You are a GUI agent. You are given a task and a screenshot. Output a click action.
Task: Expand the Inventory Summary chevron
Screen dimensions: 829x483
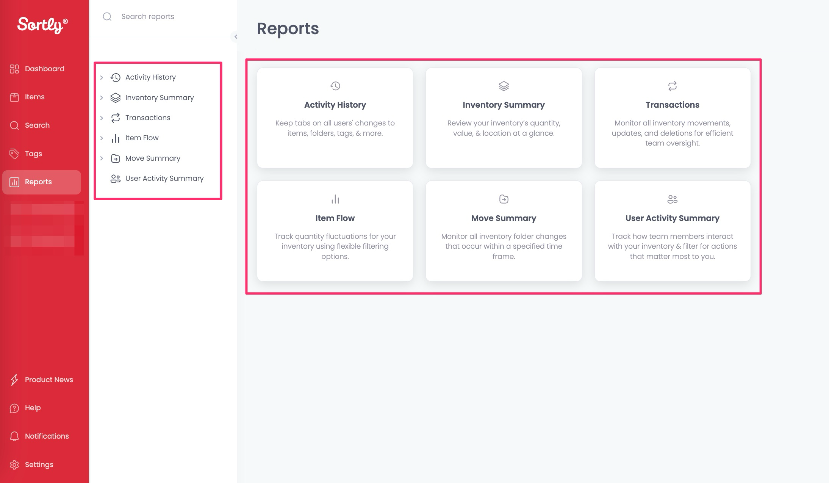pos(102,98)
